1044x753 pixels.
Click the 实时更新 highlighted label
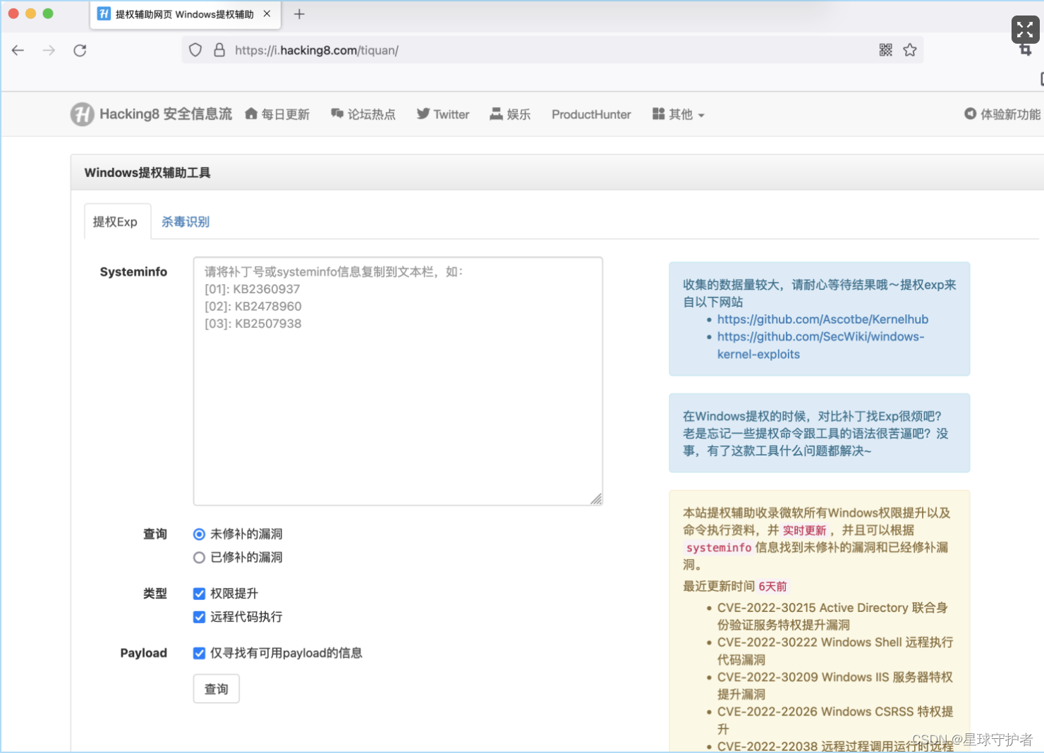click(804, 530)
